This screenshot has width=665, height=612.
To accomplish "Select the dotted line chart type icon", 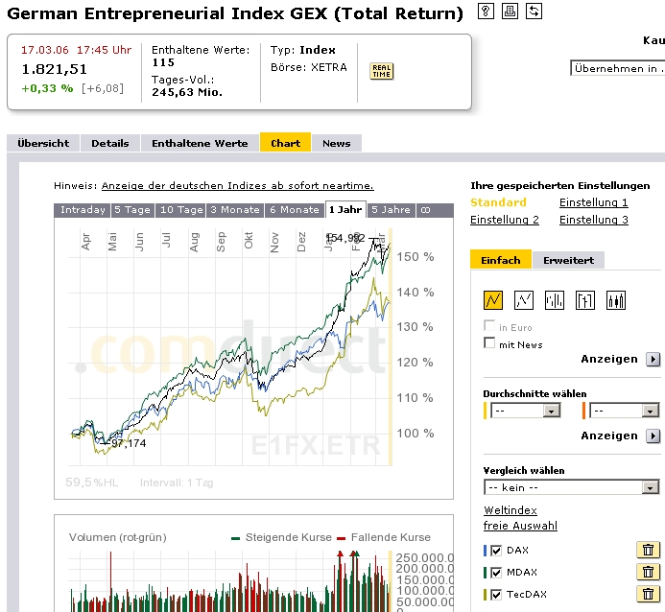I will pyautogui.click(x=524, y=300).
